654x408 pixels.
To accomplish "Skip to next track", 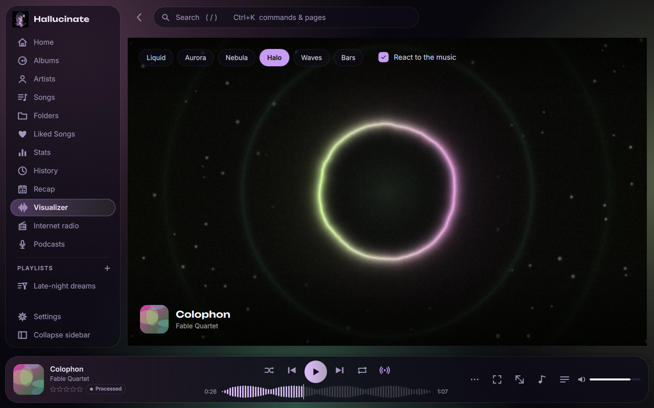I will 340,370.
